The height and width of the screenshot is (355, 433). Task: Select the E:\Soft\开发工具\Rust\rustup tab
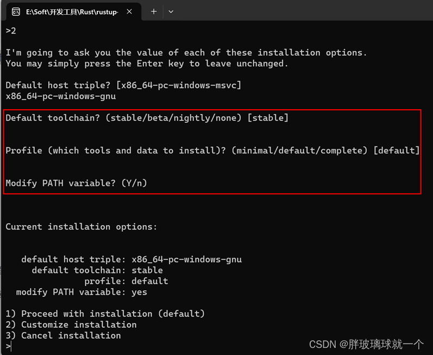tap(72, 12)
